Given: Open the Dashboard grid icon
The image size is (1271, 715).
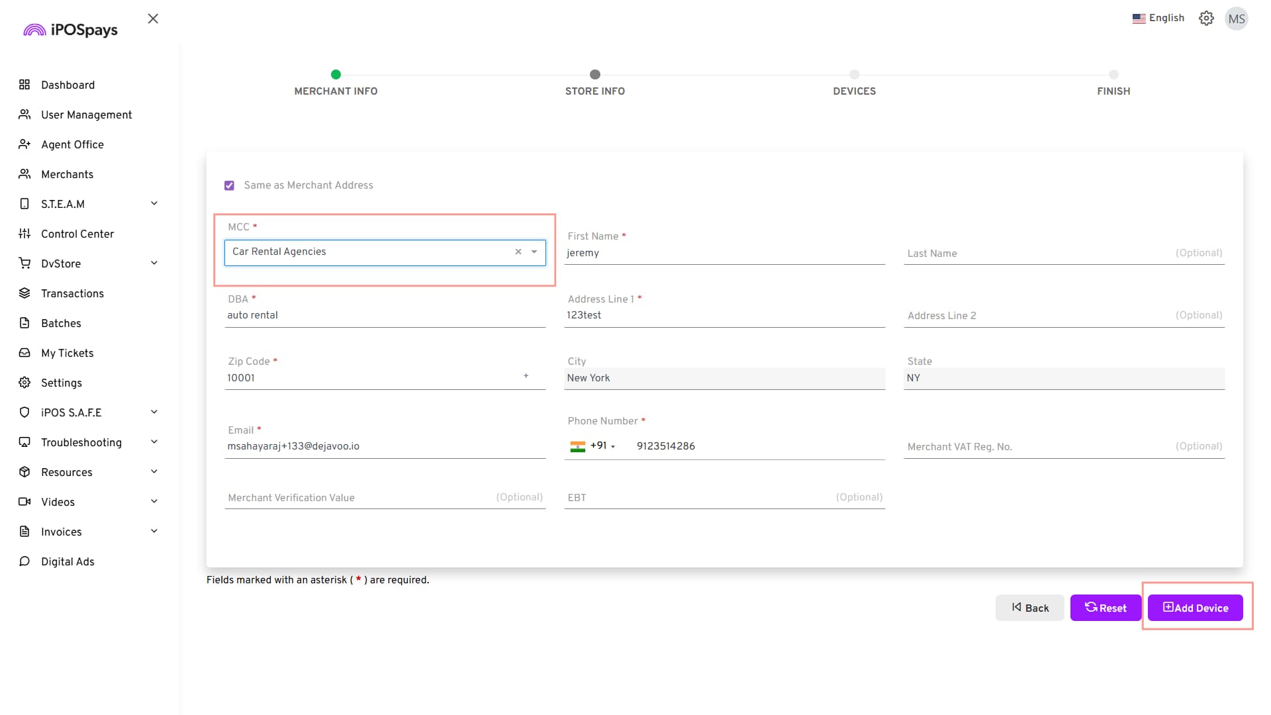Looking at the screenshot, I should (x=24, y=85).
